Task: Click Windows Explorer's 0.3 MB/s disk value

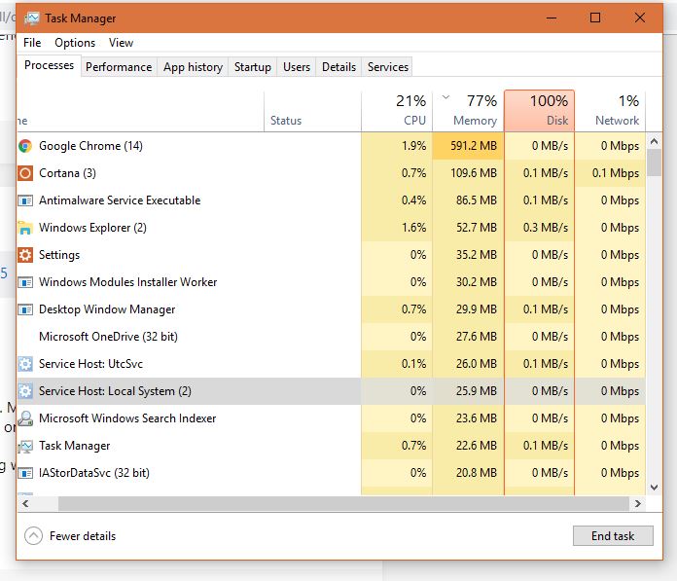Action: (546, 228)
